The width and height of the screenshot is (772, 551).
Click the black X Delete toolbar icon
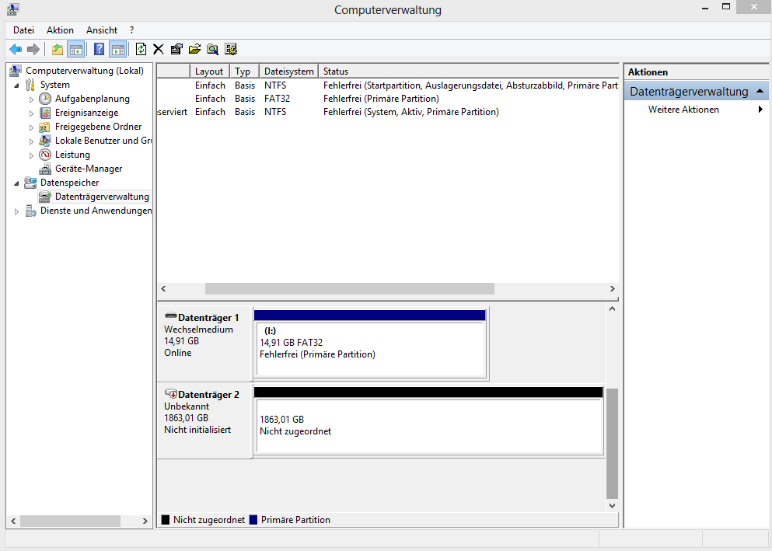tap(159, 49)
